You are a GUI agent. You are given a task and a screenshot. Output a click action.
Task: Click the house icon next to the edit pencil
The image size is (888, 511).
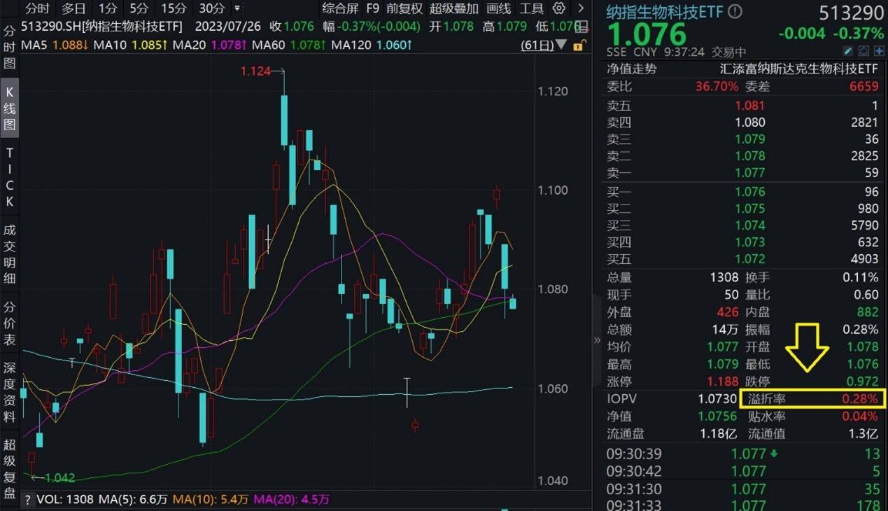point(864,50)
